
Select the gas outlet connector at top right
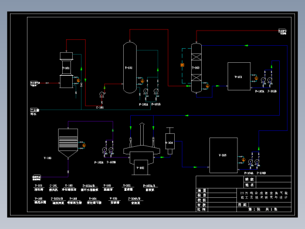coord(283,32)
